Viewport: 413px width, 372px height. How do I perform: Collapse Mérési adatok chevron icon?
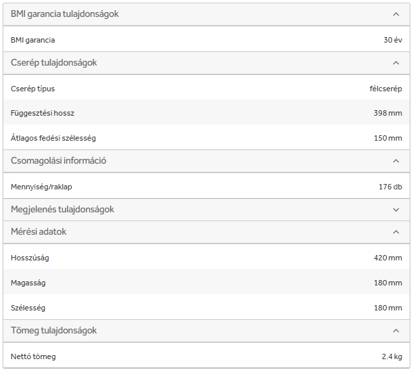pos(396,232)
